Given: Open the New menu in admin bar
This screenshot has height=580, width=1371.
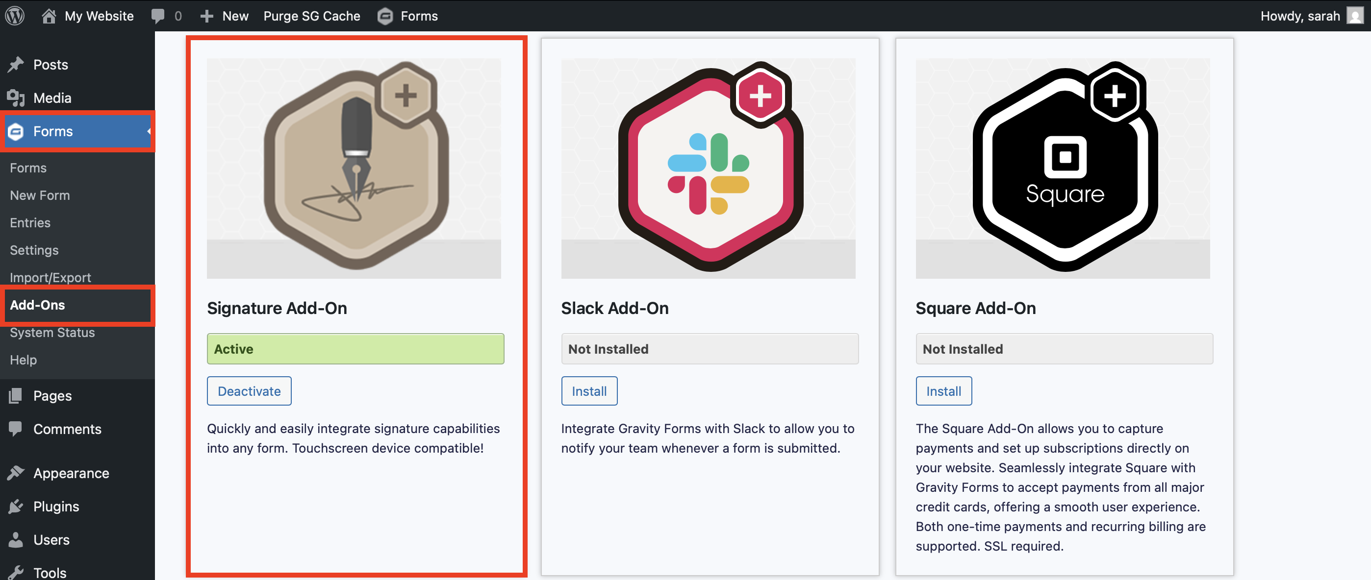Looking at the screenshot, I should pos(235,16).
